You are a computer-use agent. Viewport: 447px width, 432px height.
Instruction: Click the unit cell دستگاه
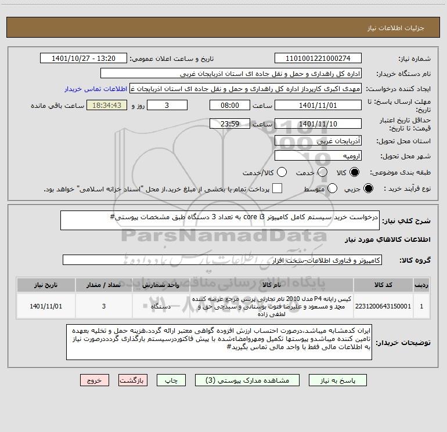click(x=161, y=306)
